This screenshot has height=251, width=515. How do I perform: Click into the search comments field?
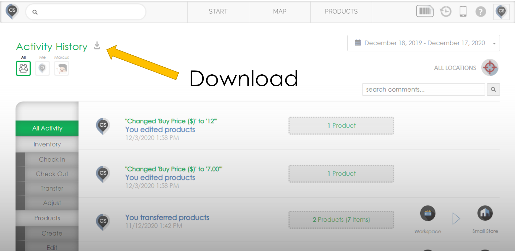[423, 89]
